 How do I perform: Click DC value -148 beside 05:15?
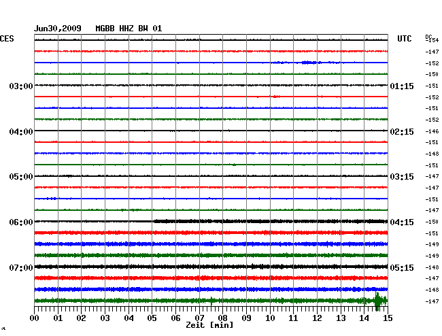(432, 267)
